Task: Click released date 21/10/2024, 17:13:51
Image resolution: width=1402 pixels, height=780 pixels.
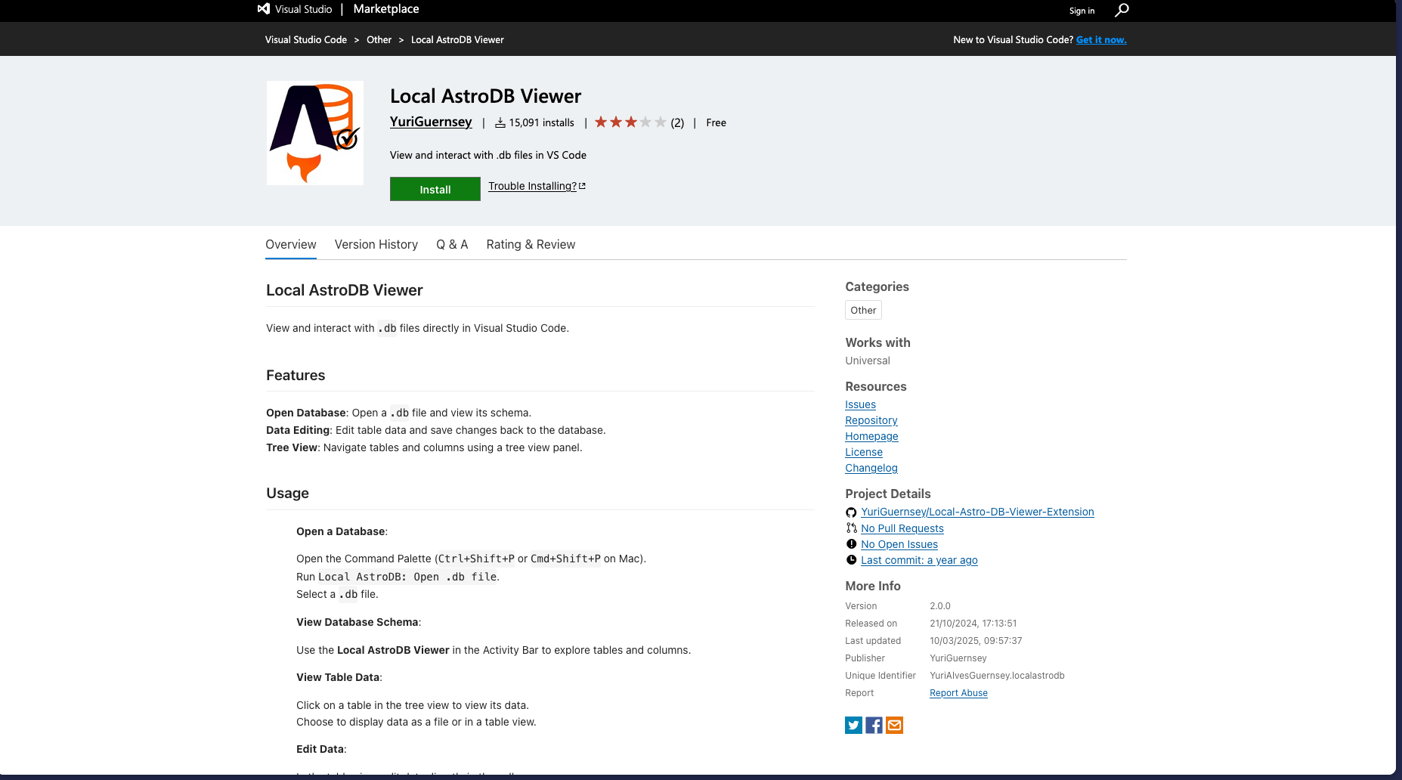Action: pos(973,624)
